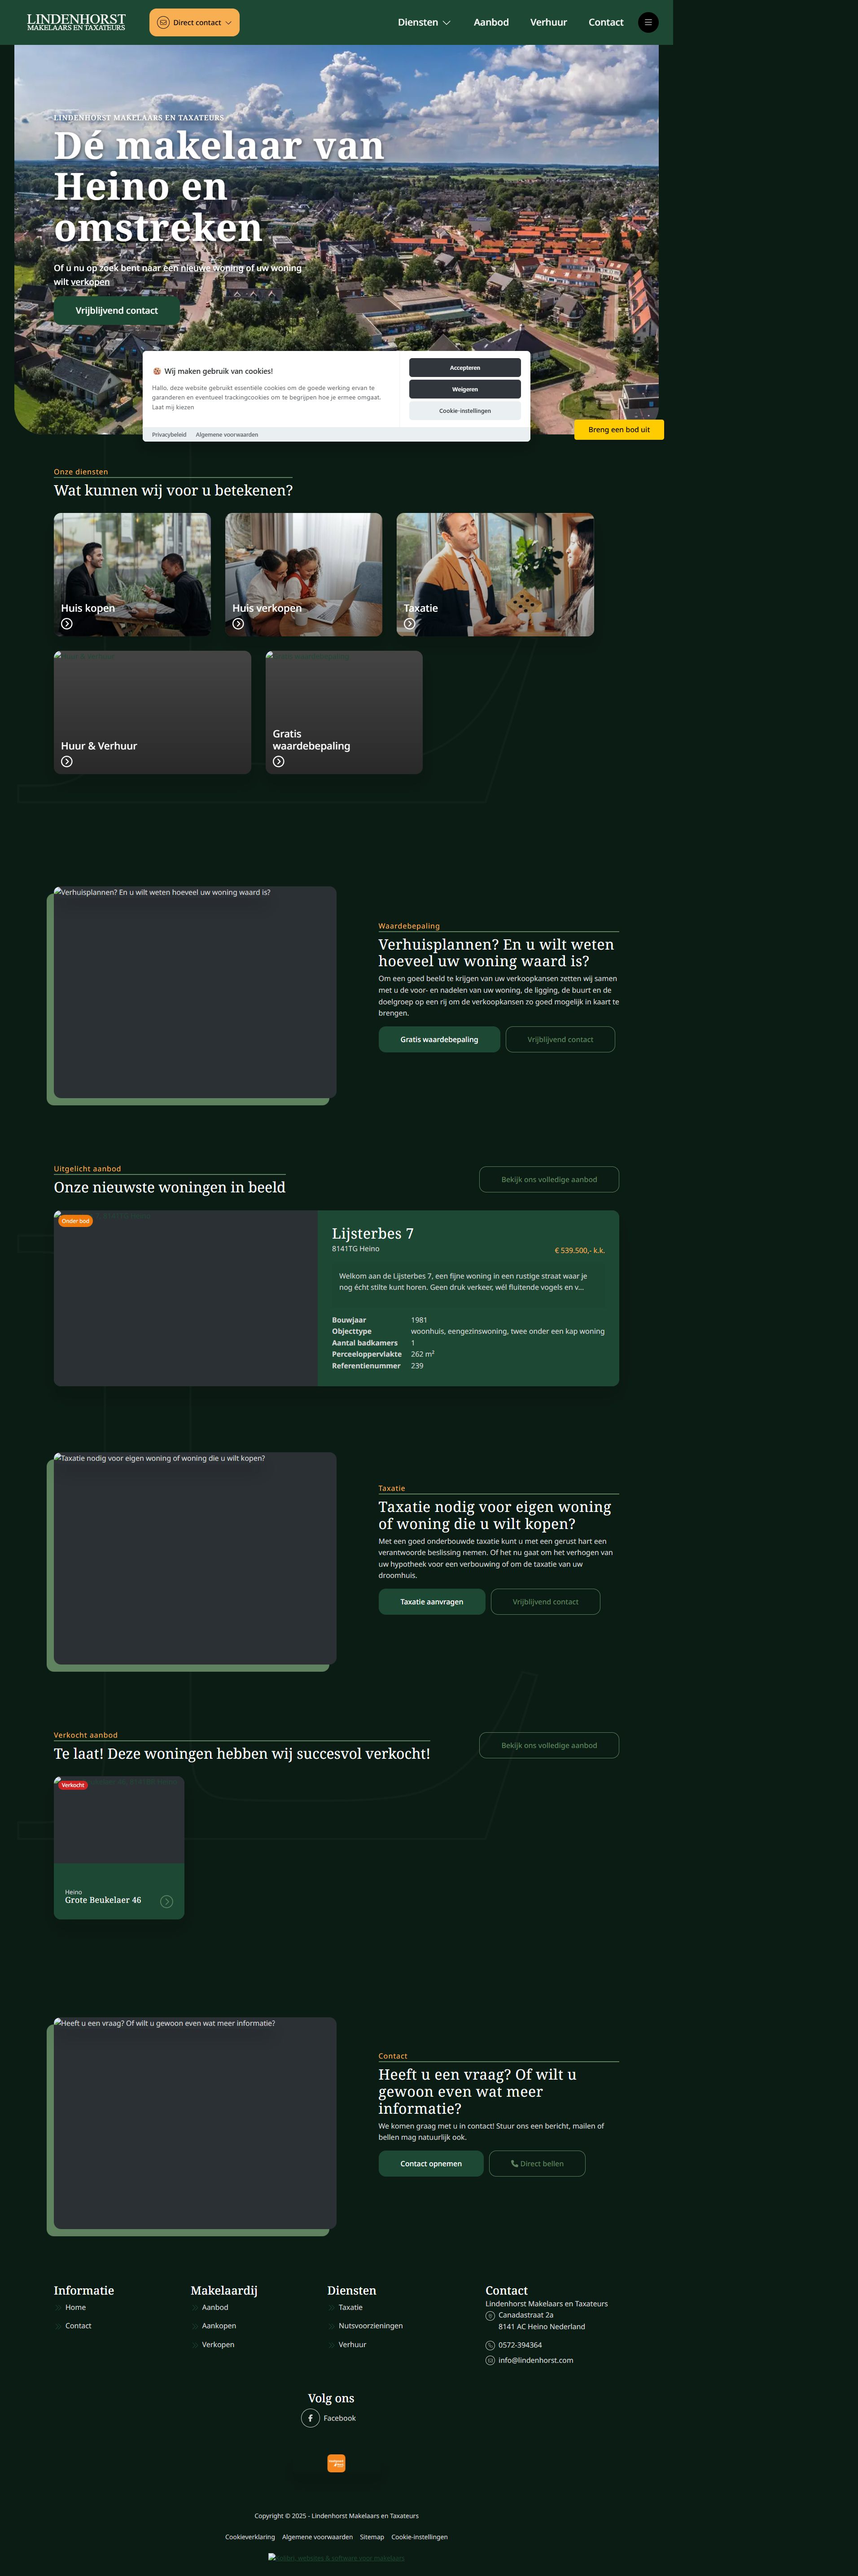Click the arrow on the Gratis waardebepaling card
858x2576 pixels.
(x=279, y=761)
